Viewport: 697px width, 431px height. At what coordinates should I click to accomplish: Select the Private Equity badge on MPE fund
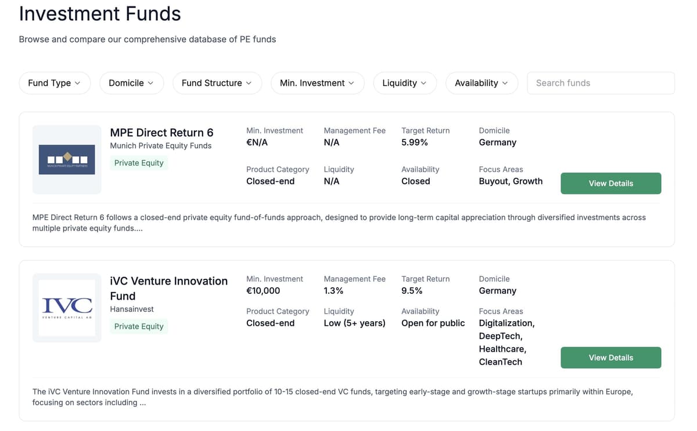[x=138, y=163]
